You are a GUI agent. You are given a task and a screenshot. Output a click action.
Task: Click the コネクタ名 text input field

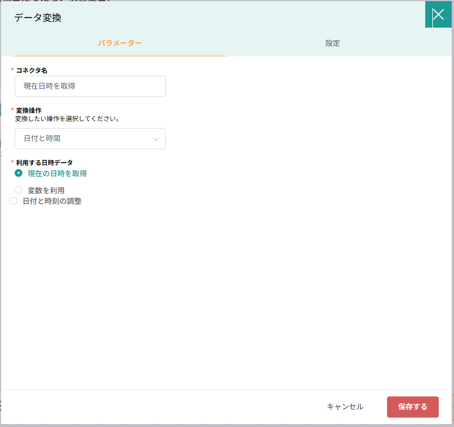[x=90, y=86]
